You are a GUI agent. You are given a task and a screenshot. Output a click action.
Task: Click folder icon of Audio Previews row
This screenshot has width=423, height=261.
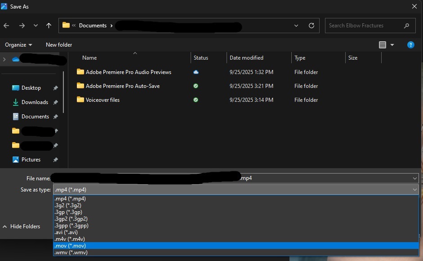pos(80,72)
